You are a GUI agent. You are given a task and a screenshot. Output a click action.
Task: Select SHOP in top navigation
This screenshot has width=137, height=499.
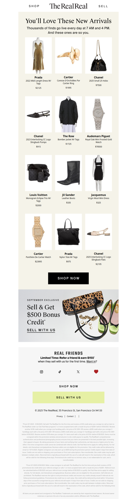pos(34,6)
